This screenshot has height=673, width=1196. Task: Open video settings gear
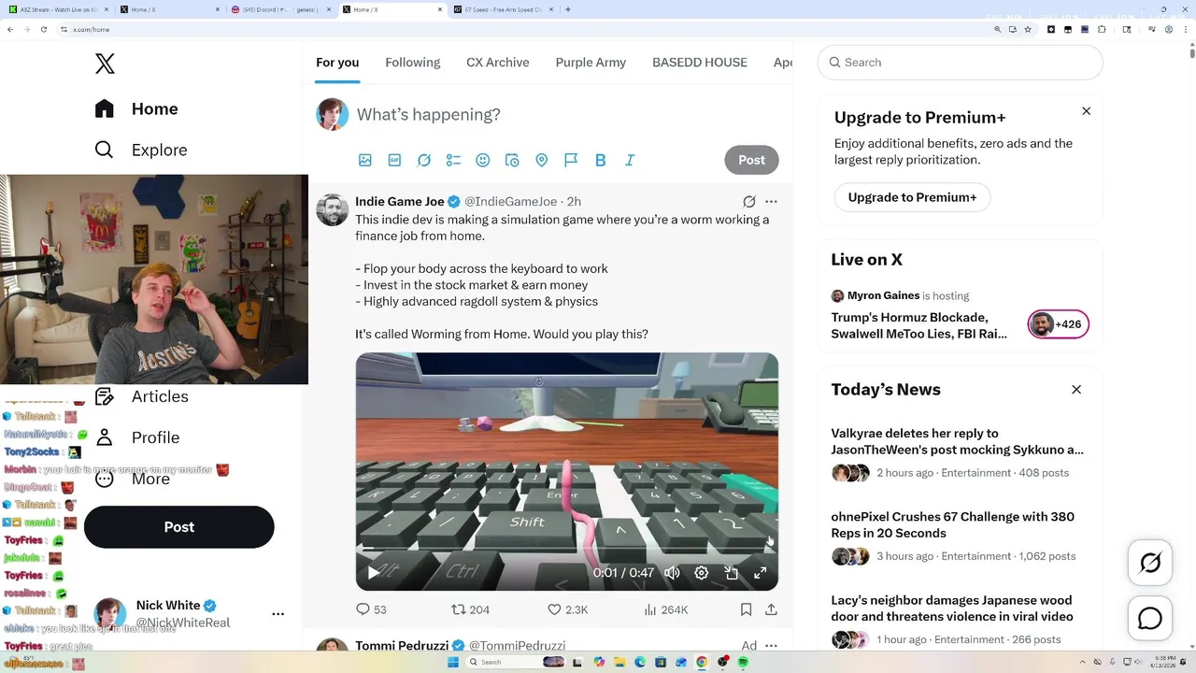click(702, 573)
